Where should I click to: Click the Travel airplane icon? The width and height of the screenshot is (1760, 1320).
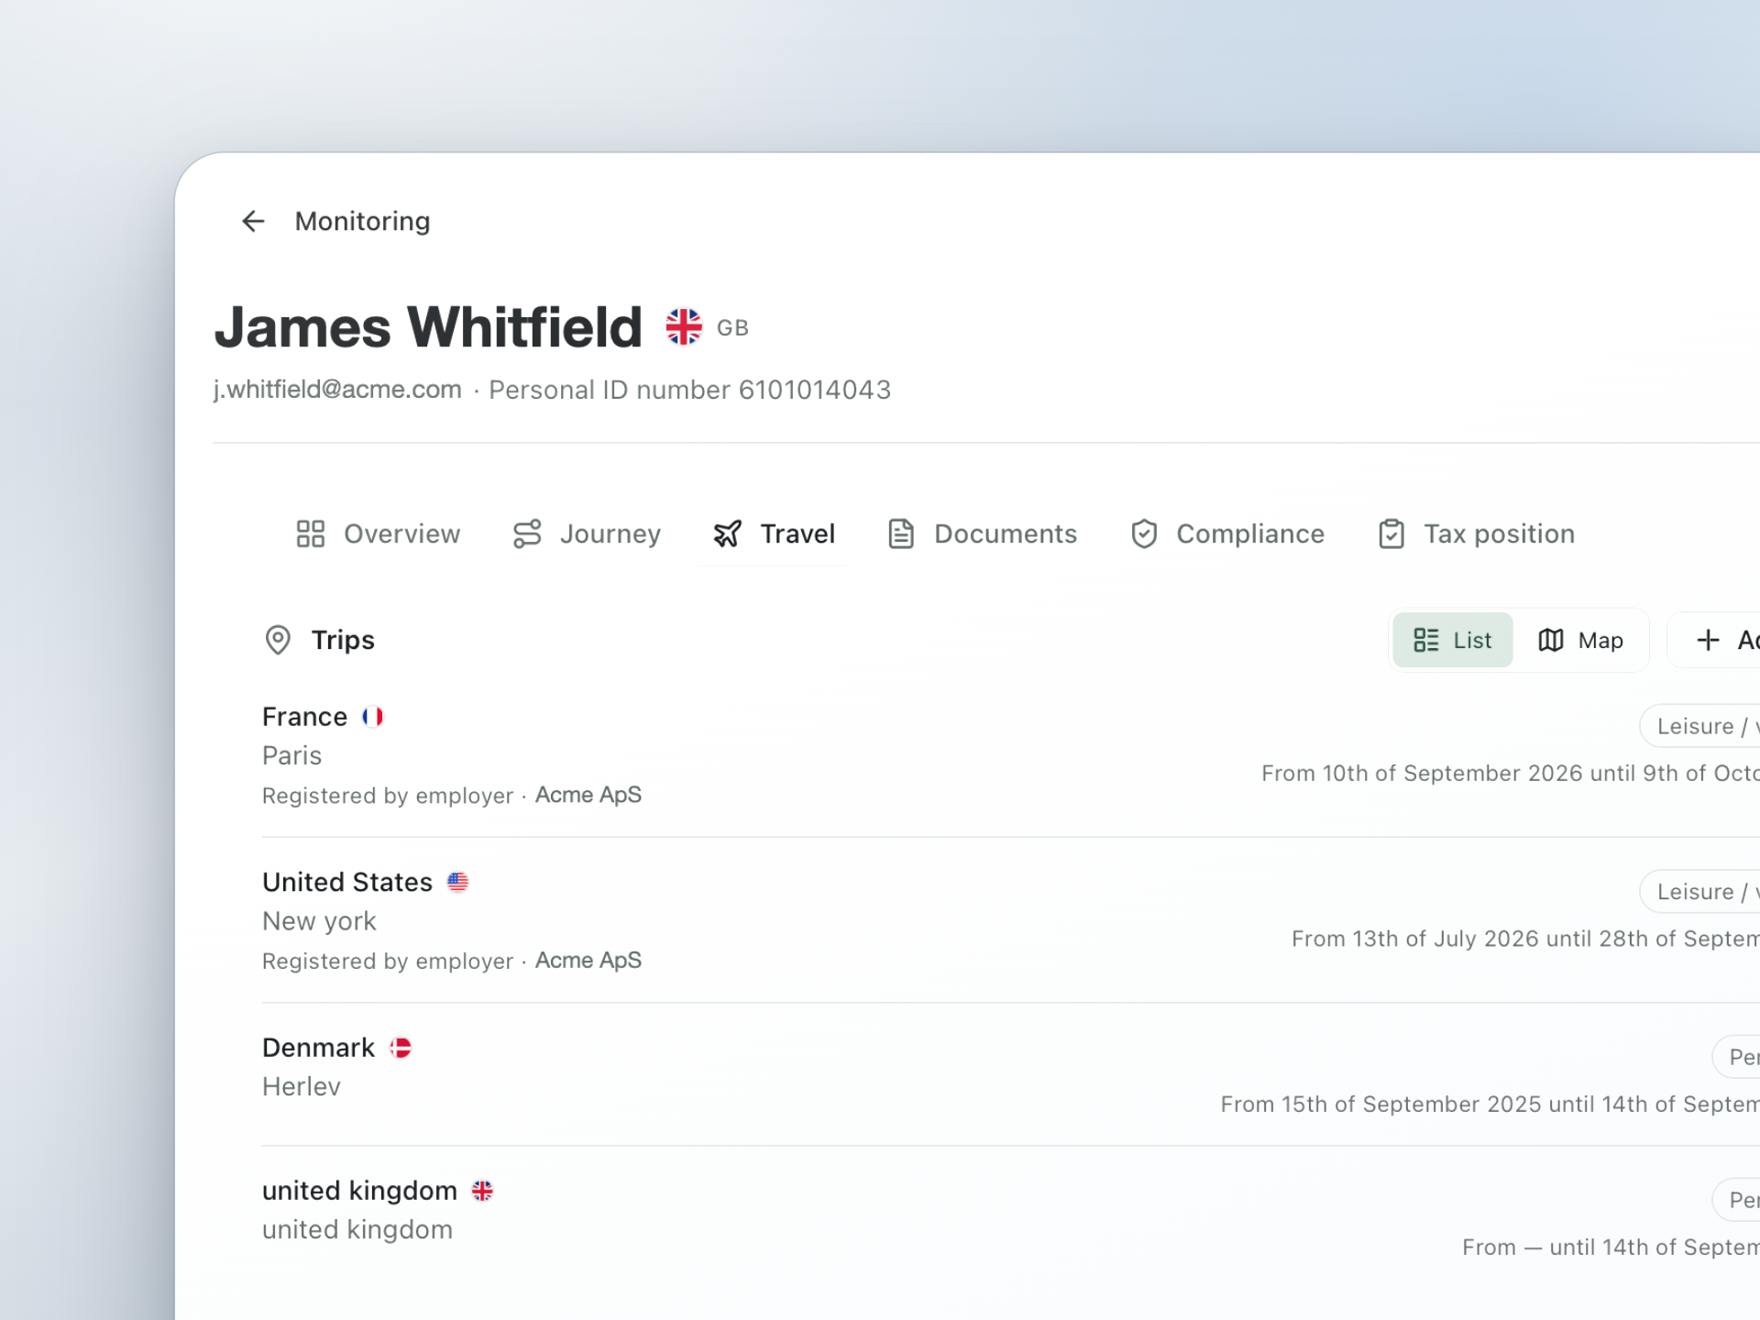point(727,533)
